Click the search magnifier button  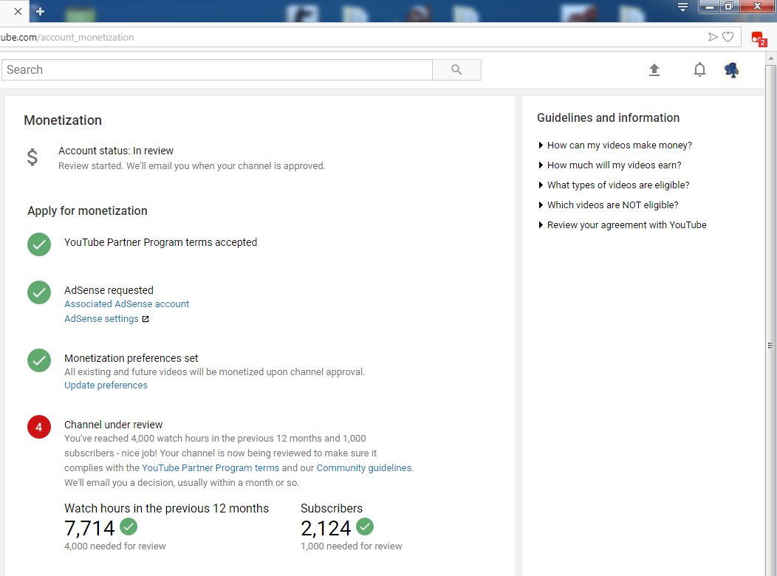[456, 70]
